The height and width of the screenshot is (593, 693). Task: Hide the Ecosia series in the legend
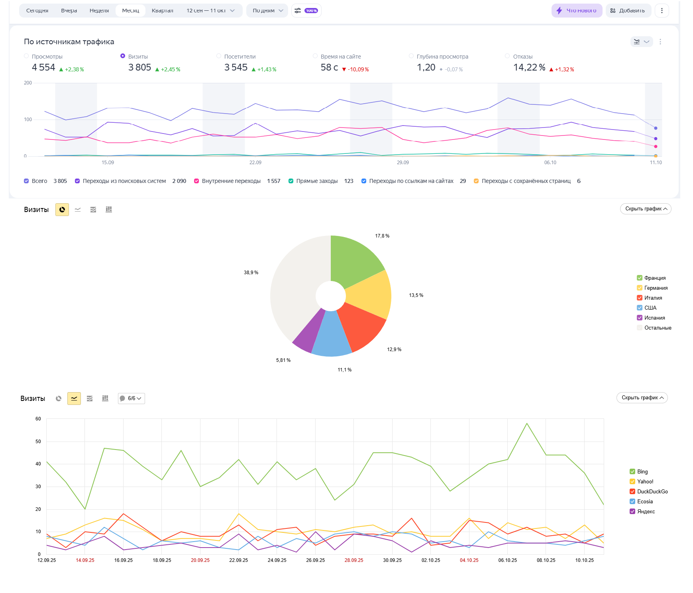point(632,501)
